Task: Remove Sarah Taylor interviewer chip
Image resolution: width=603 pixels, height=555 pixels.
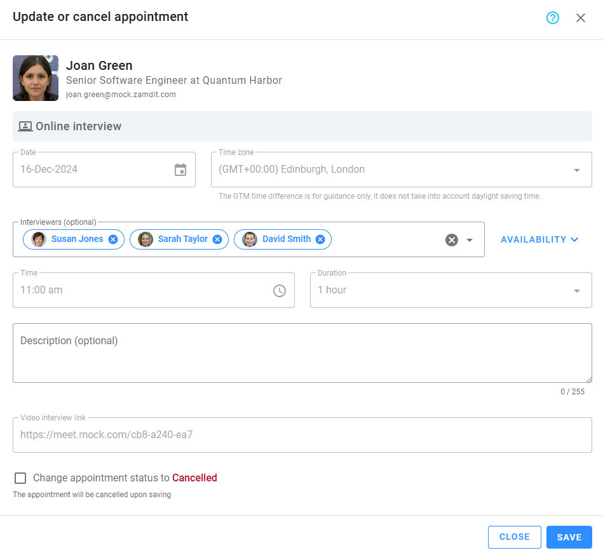Action: [x=216, y=239]
